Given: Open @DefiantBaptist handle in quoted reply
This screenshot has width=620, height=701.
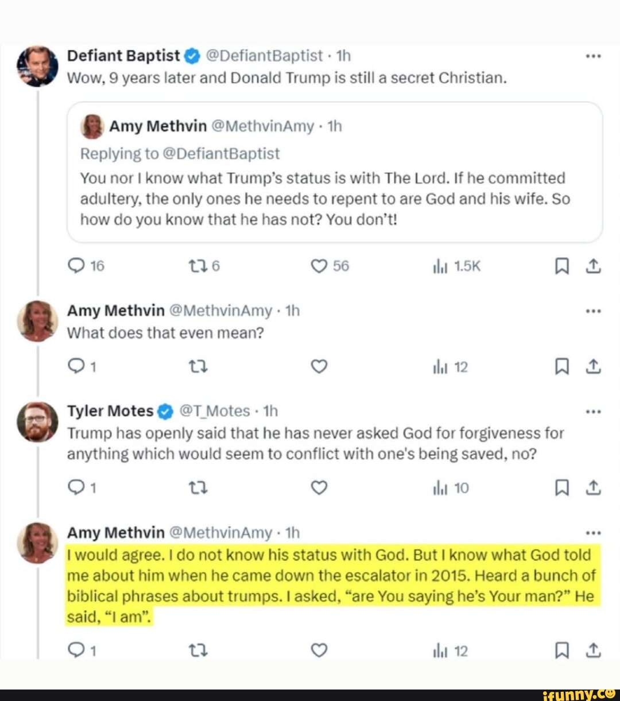Looking at the screenshot, I should coord(221,154).
